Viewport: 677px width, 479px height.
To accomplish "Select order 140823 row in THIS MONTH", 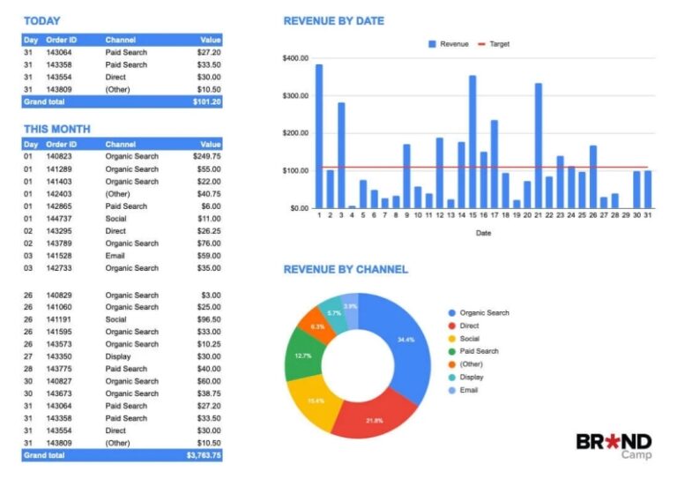I will [x=122, y=156].
